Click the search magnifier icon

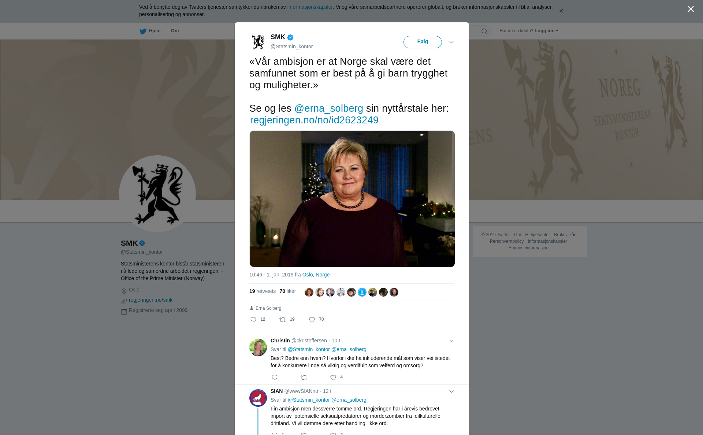484,31
